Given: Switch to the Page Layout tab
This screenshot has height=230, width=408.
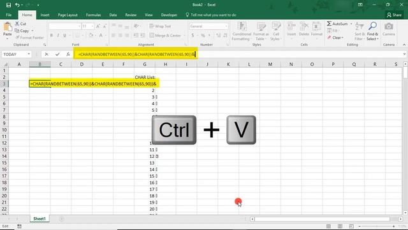Looking at the screenshot, I should 68,15.
